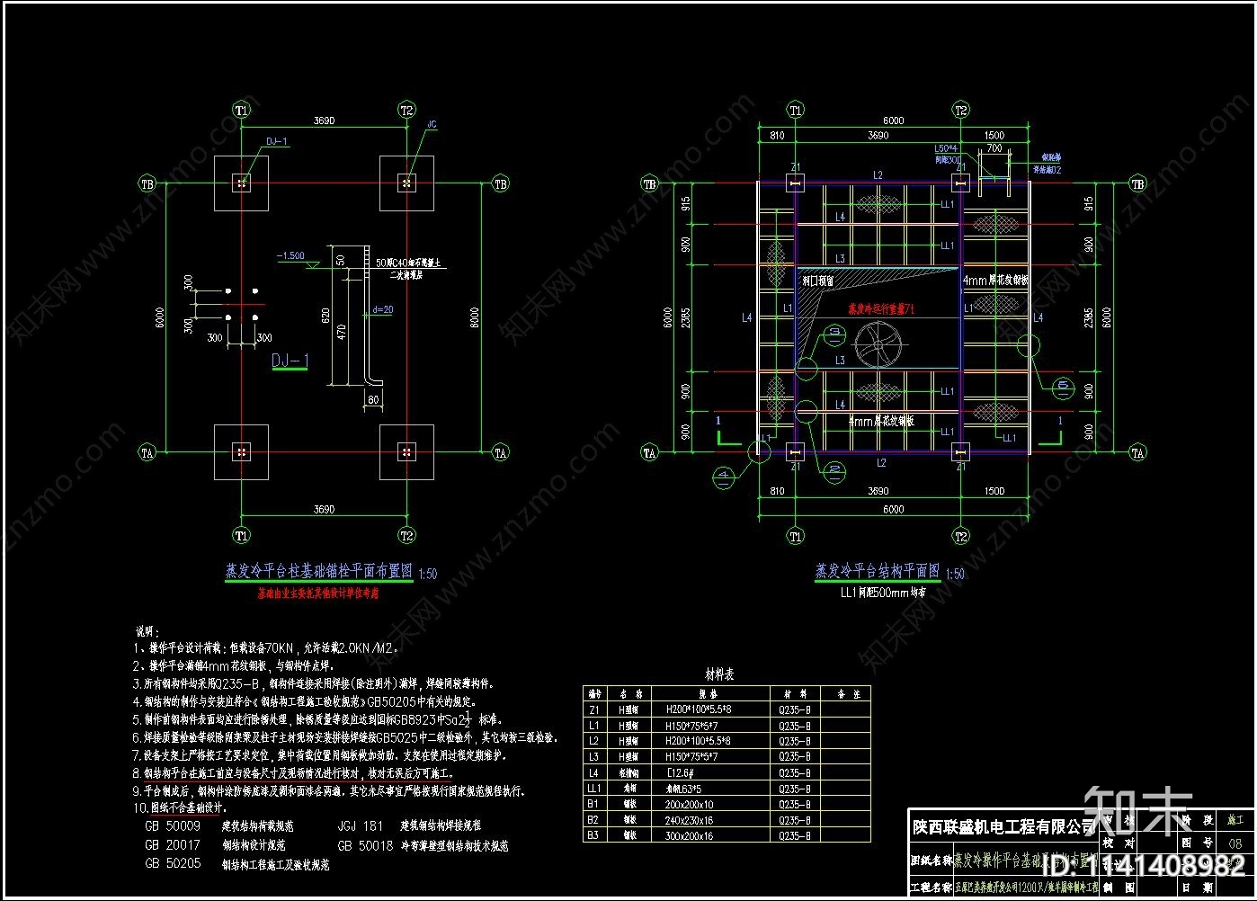Screen dimensions: 1257x901
Task: Click the Q235-B cell in L4 row
Action: [x=796, y=772]
